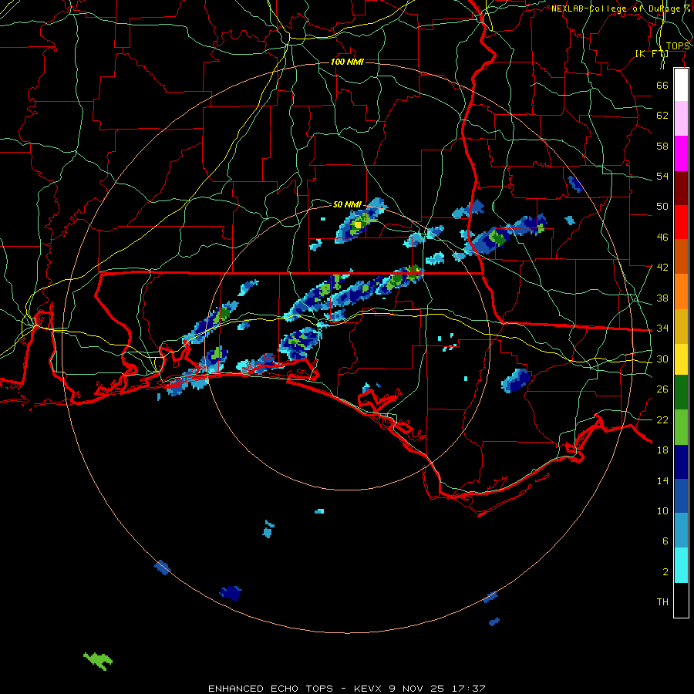Click the light pink legend swatch
Image resolution: width=694 pixels, height=694 pixels.
681,118
